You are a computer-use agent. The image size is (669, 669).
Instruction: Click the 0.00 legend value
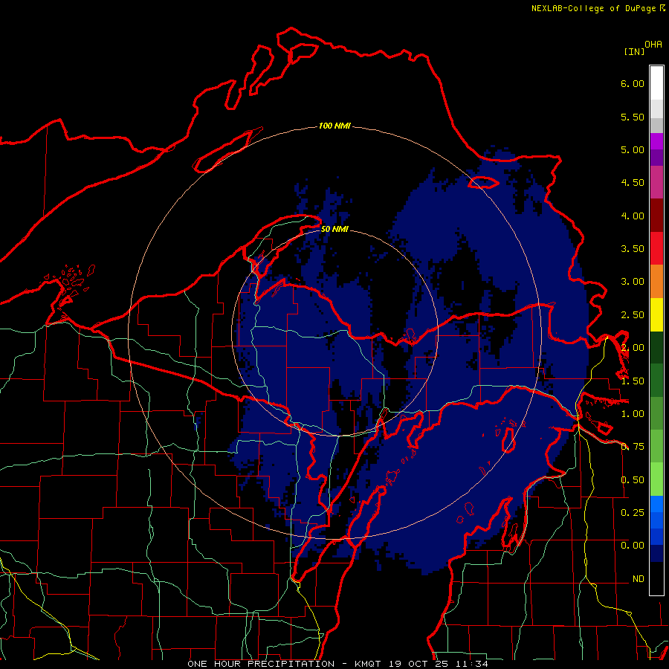coord(633,546)
